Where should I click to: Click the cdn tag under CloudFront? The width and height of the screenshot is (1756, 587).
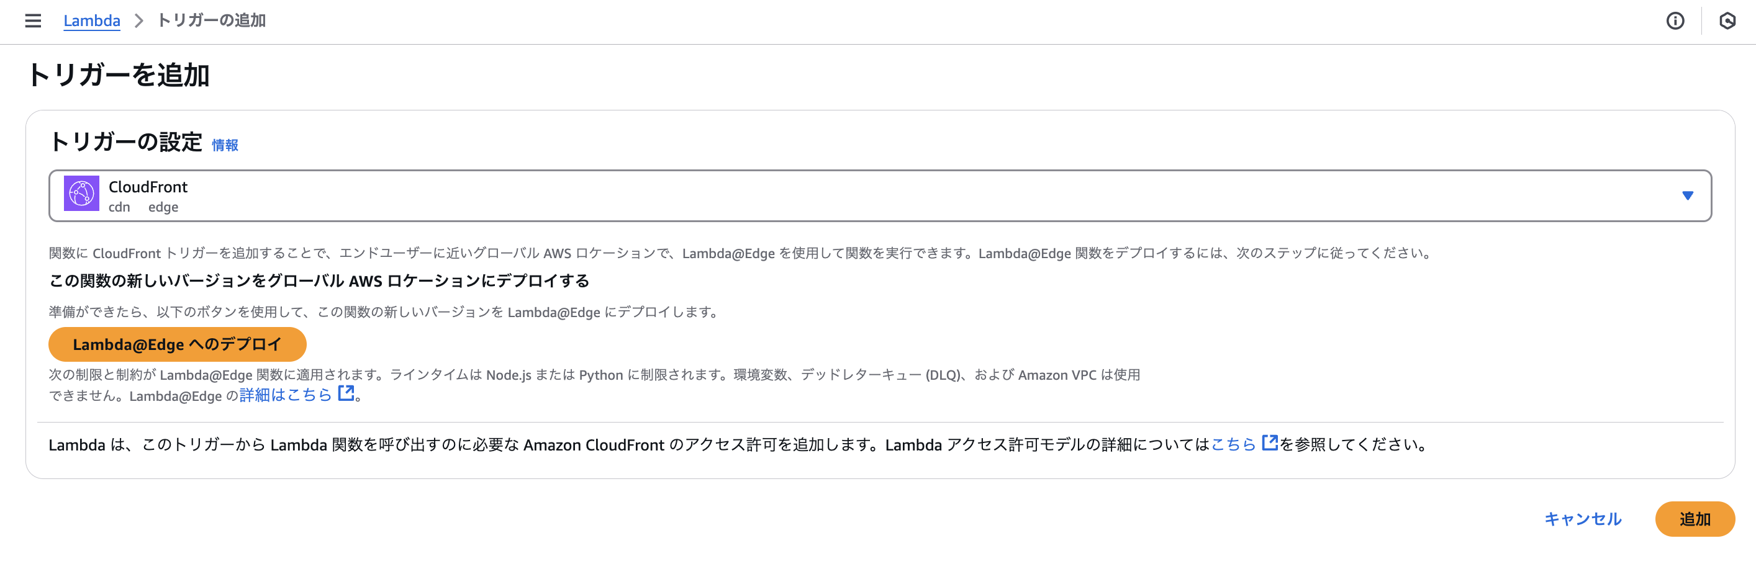(x=120, y=207)
